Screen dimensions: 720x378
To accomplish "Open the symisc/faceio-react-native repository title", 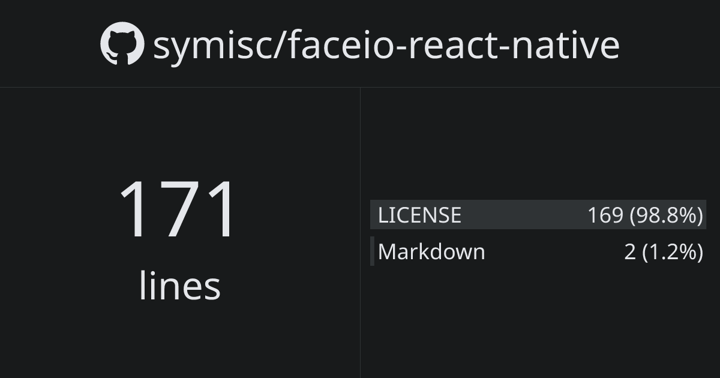I will (x=386, y=46).
